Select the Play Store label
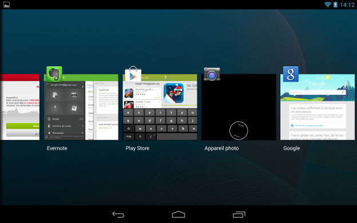The image size is (357, 223). [x=137, y=148]
